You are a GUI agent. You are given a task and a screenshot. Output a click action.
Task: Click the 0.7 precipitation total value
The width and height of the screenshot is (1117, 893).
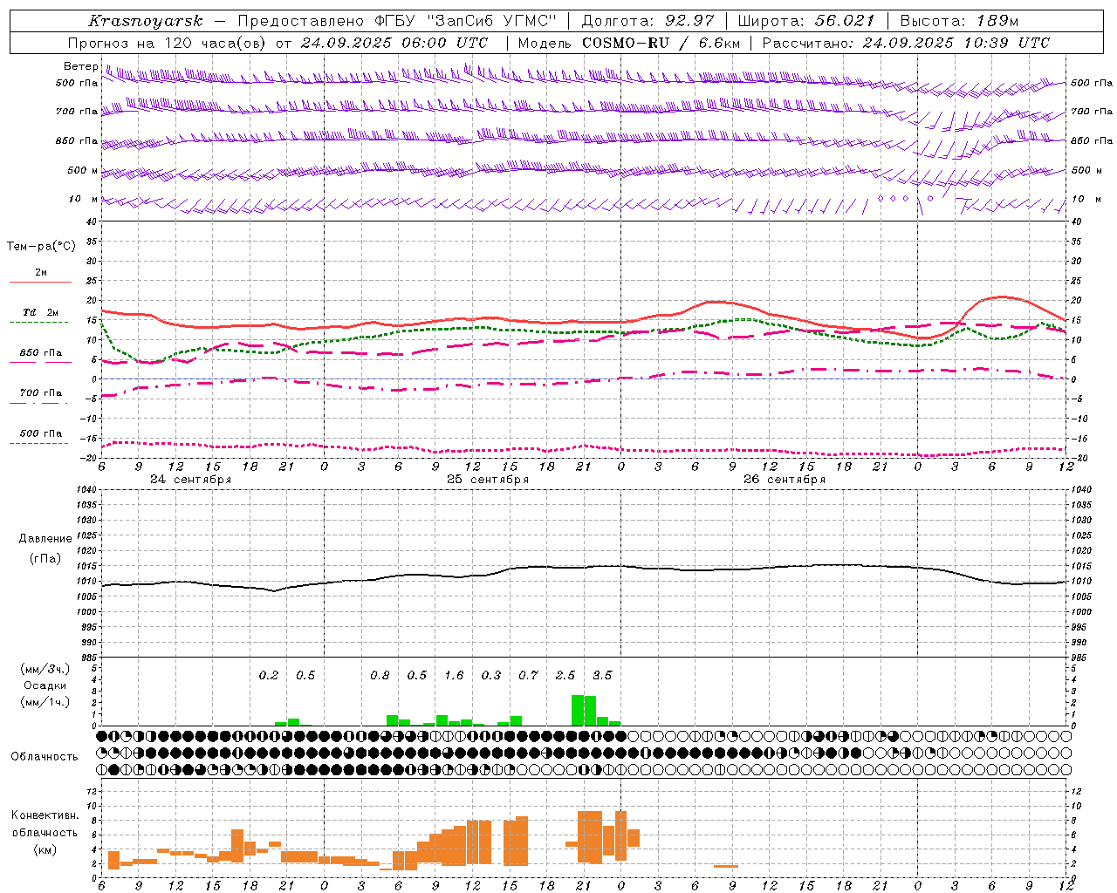528,675
